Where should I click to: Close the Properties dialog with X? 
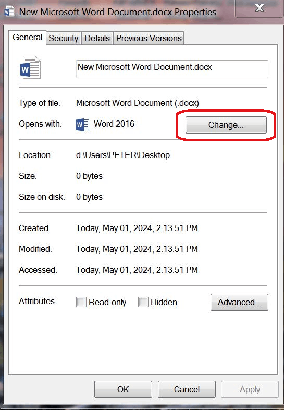[x=259, y=8]
